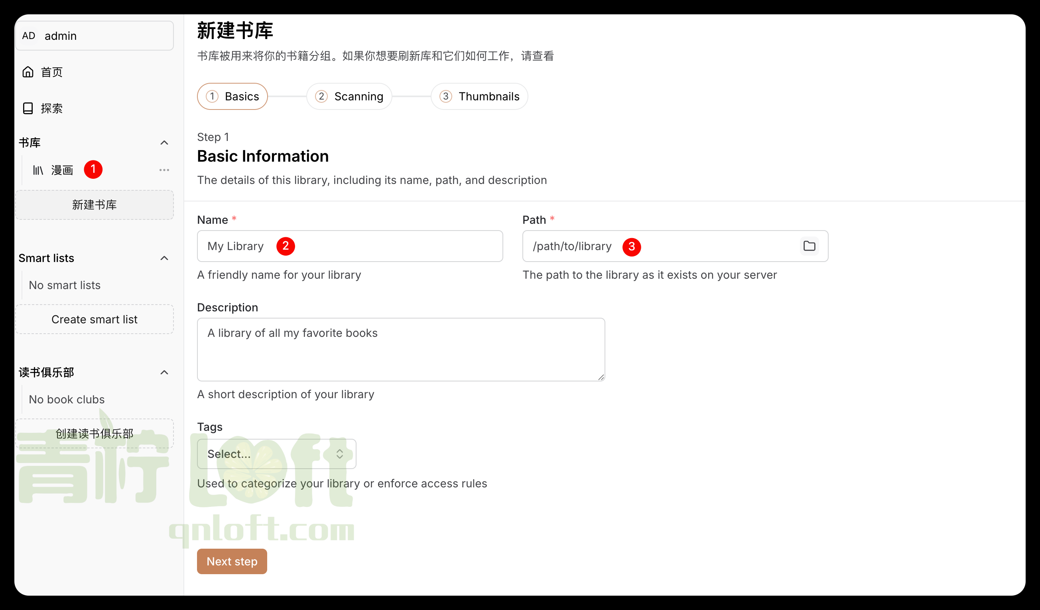Click the AD avatar next to admin

point(28,36)
